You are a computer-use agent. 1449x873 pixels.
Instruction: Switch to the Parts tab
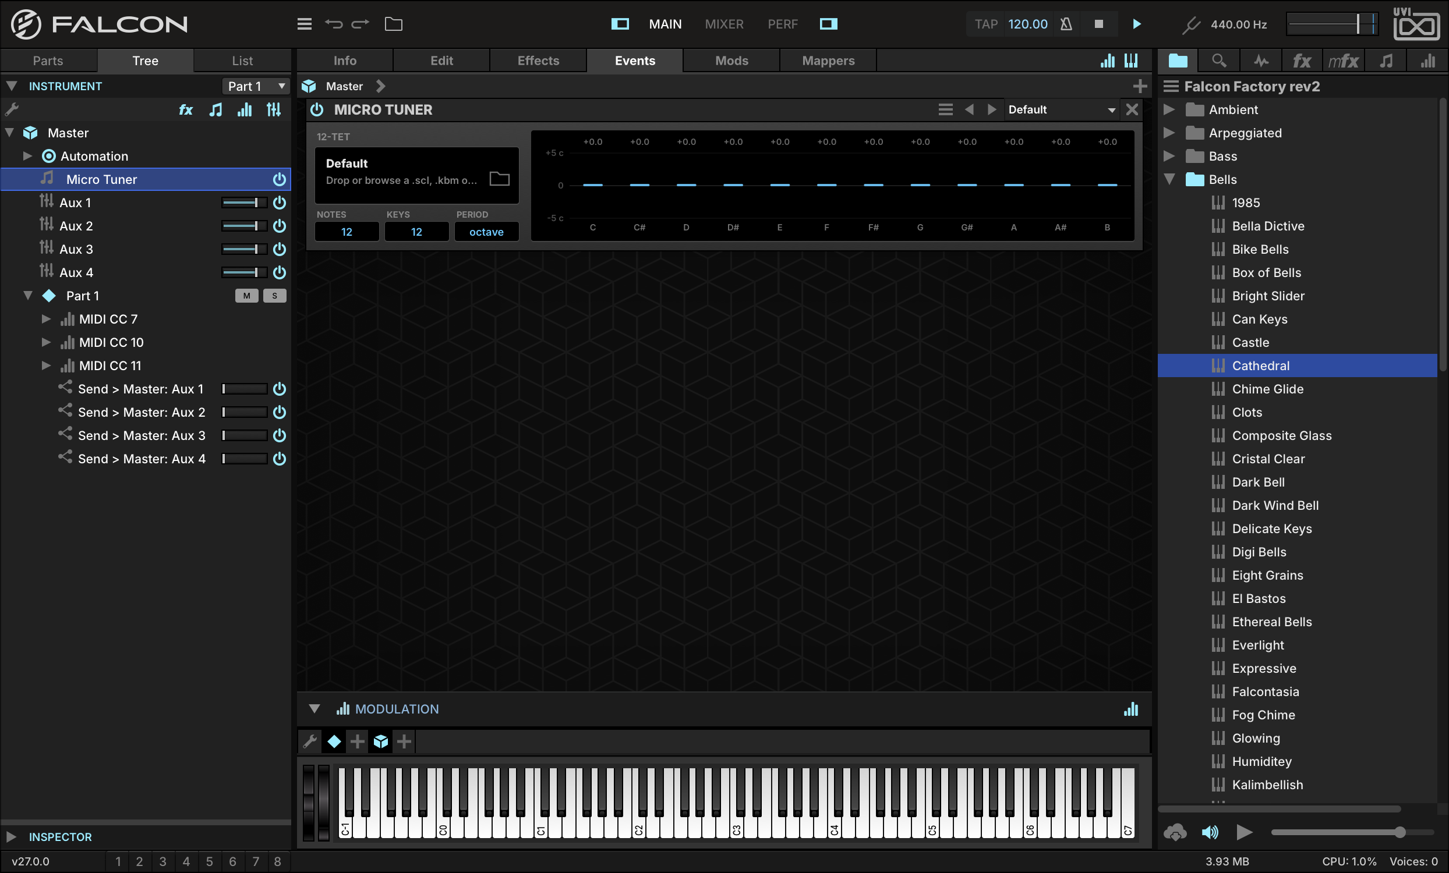(48, 61)
